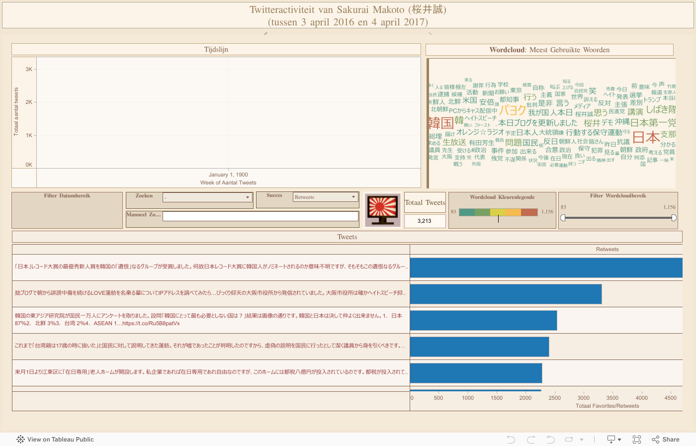This screenshot has height=446, width=696.
Task: Click the Manueel Zoeken text field
Action: point(260,216)
